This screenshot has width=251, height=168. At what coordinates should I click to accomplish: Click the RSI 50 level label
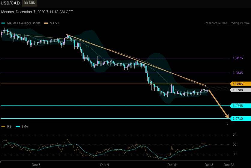point(235,145)
